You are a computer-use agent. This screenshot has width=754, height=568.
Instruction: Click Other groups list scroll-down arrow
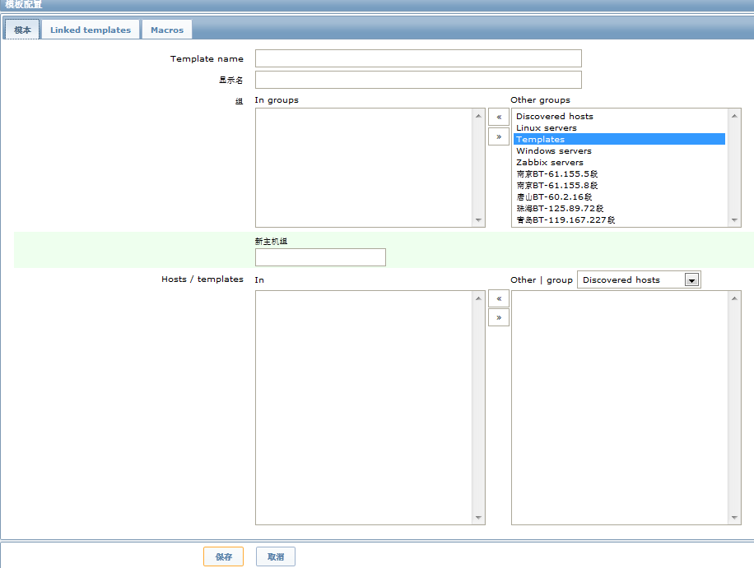tap(734, 220)
